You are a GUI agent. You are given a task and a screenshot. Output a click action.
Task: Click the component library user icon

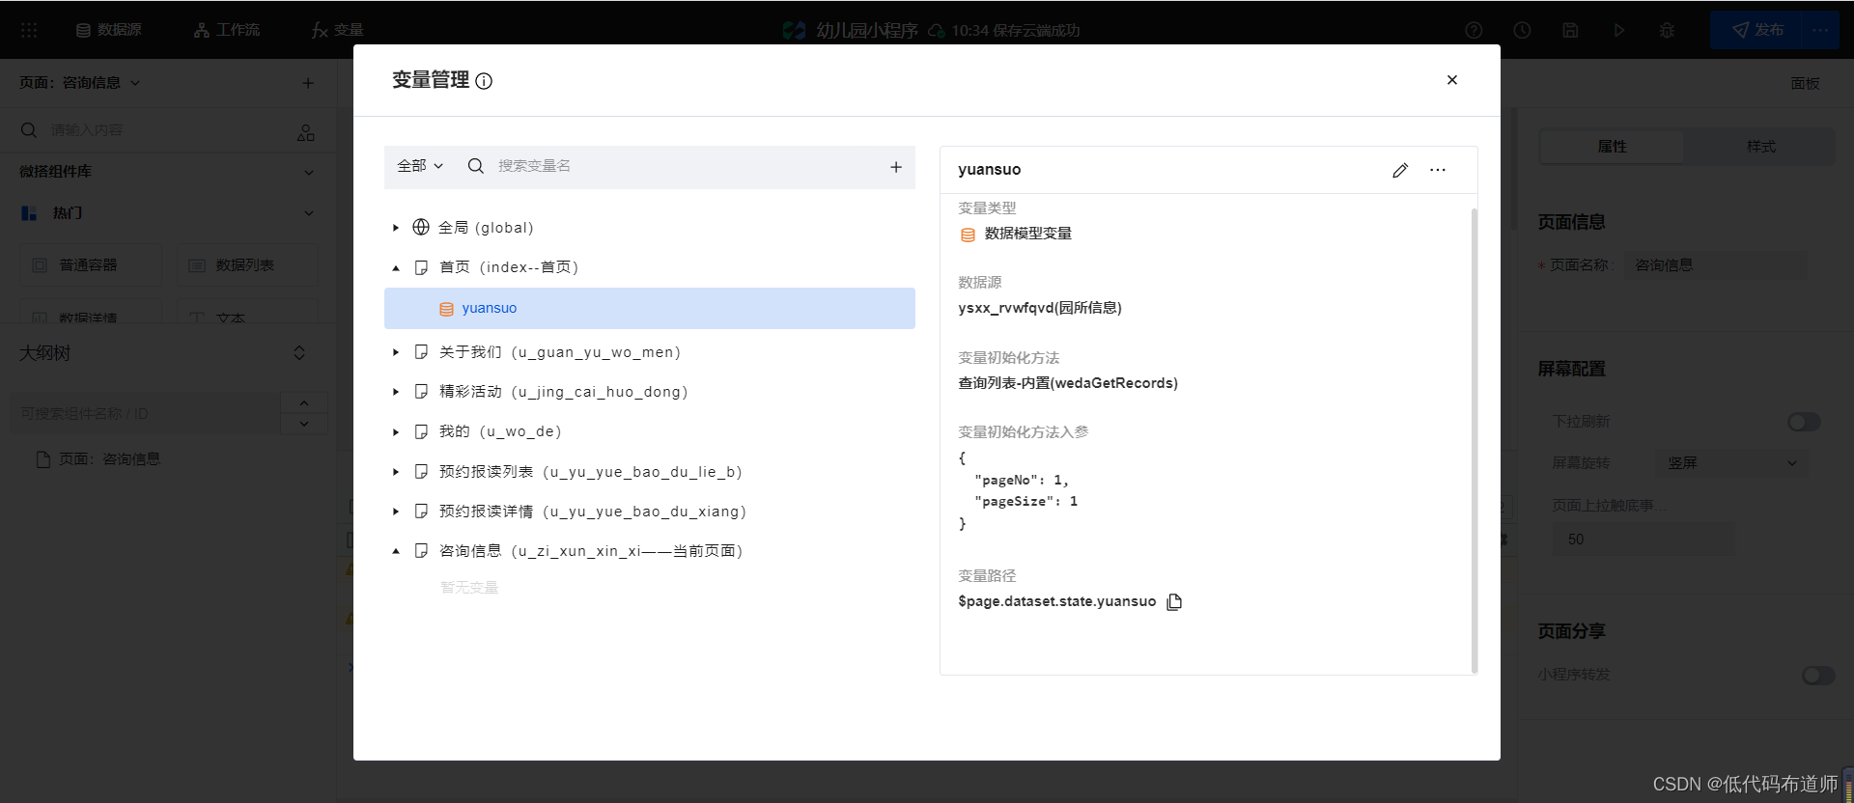point(306,132)
